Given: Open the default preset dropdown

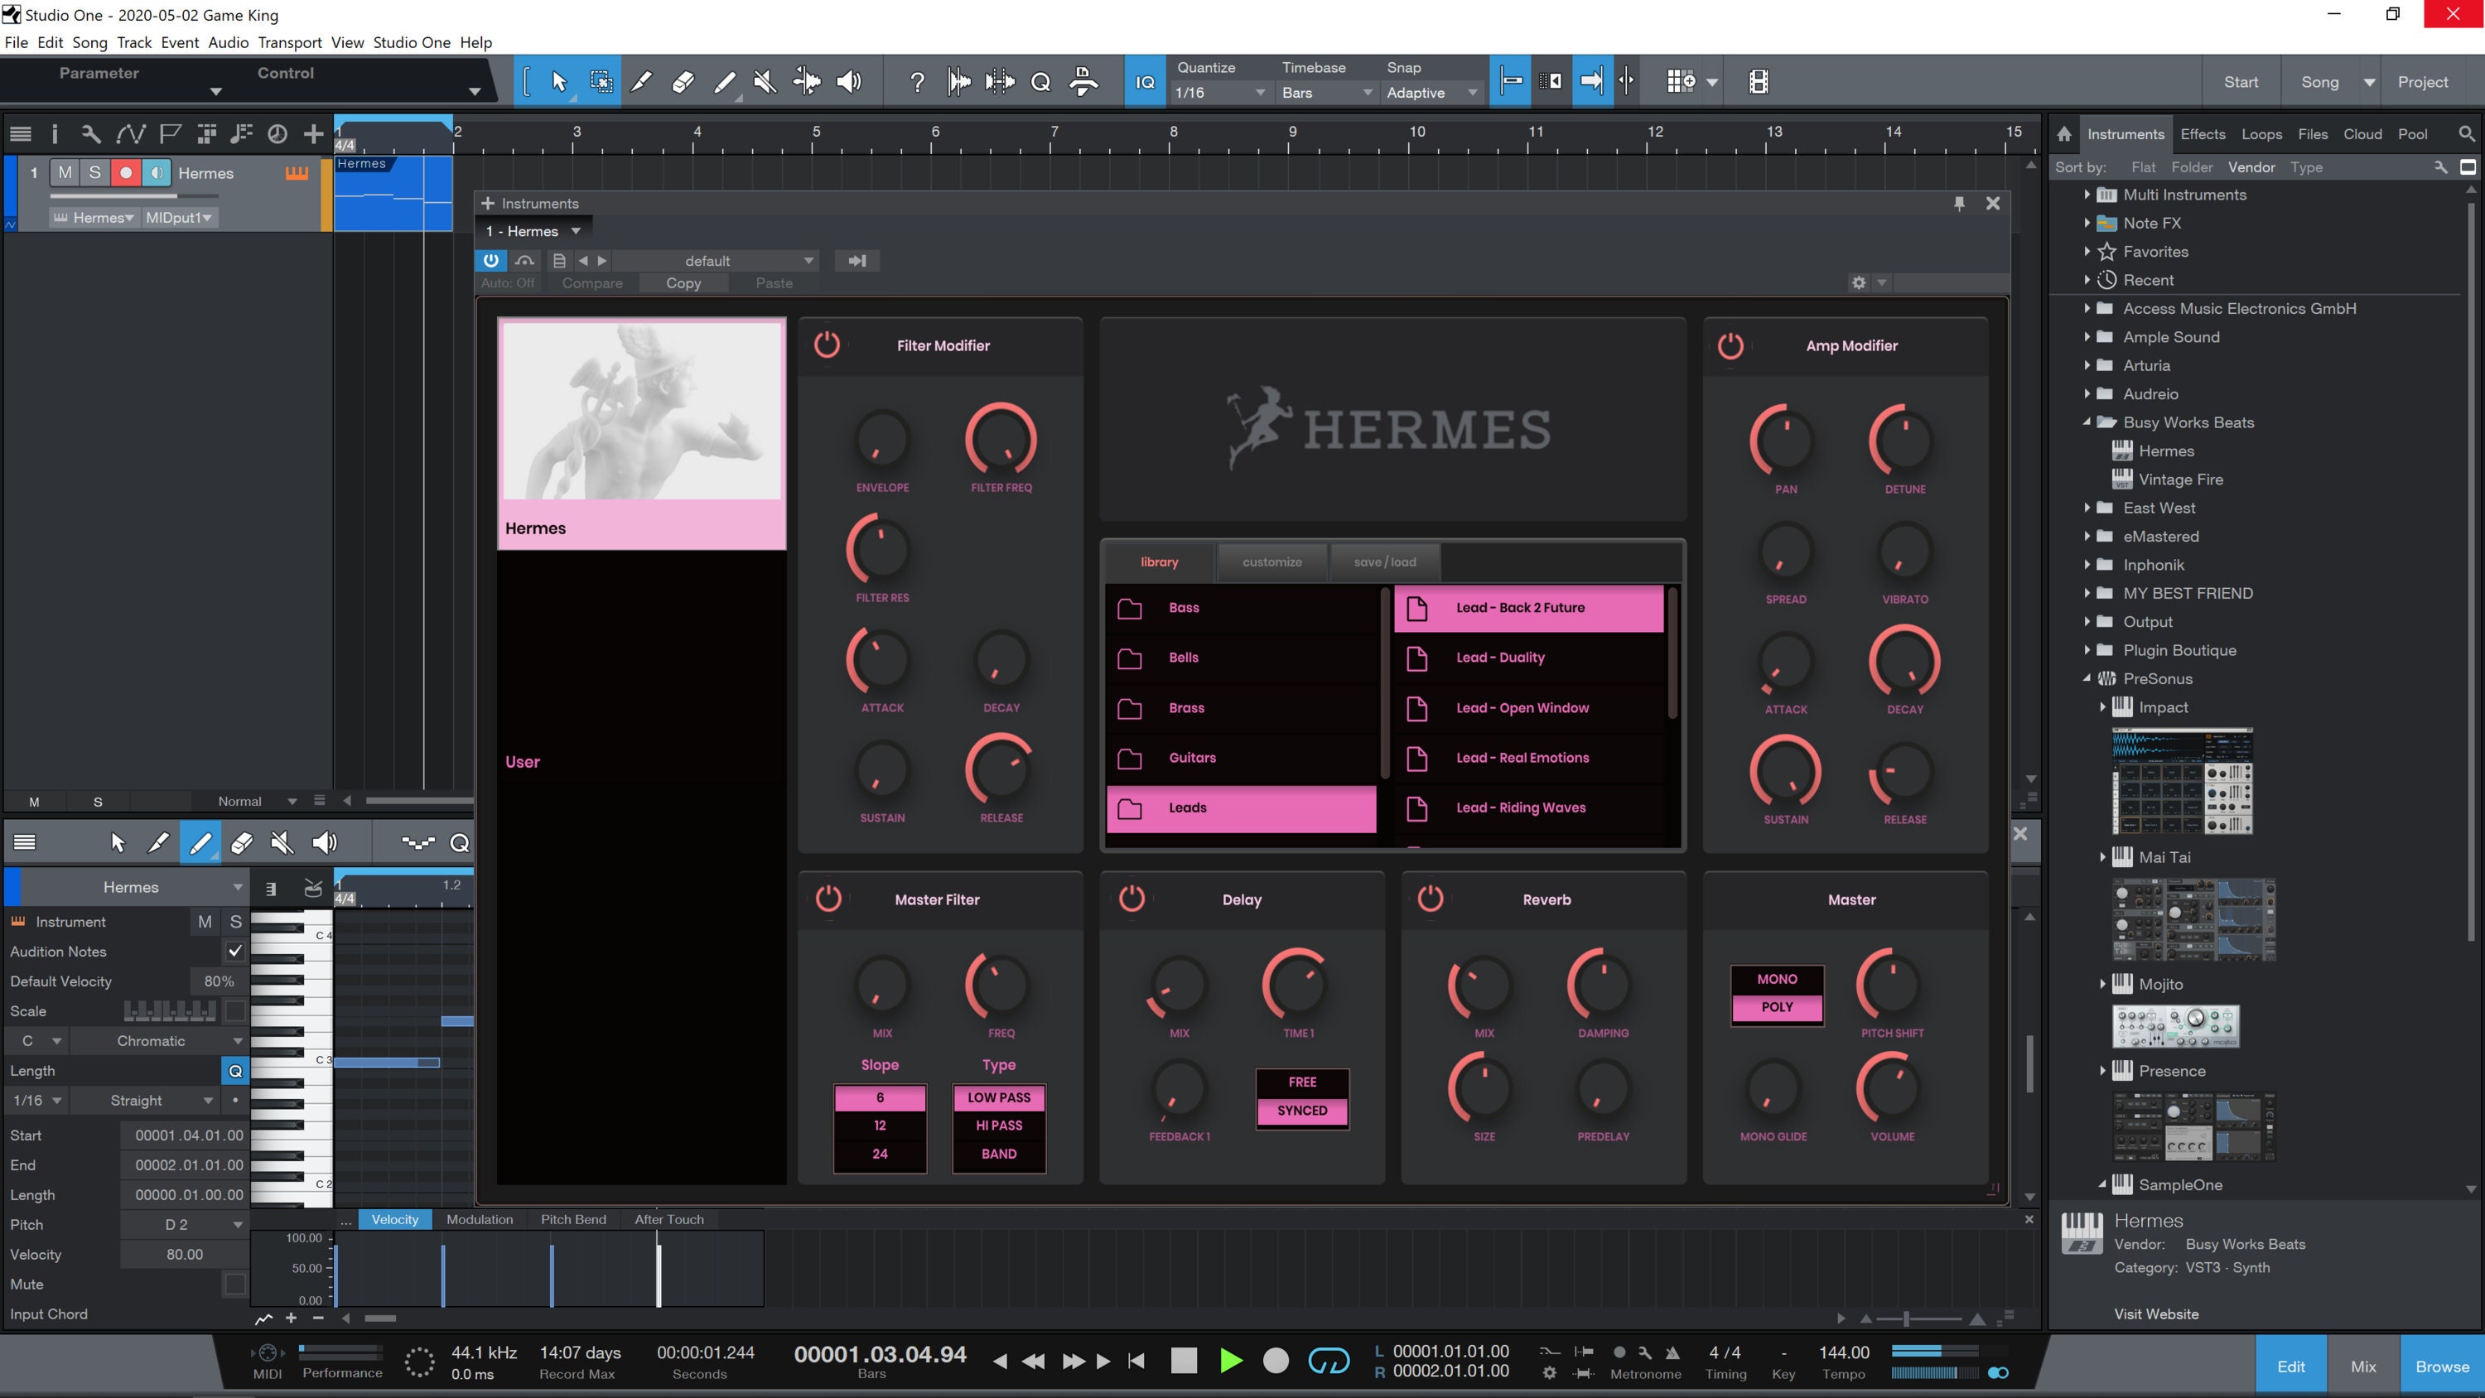Looking at the screenshot, I should pyautogui.click(x=716, y=261).
